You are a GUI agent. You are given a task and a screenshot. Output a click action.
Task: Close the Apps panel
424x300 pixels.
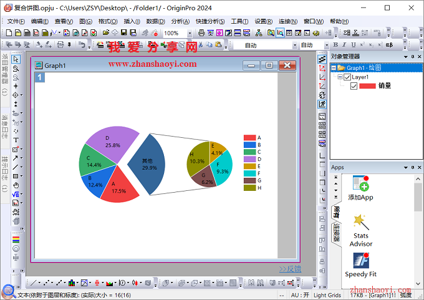(x=420, y=167)
